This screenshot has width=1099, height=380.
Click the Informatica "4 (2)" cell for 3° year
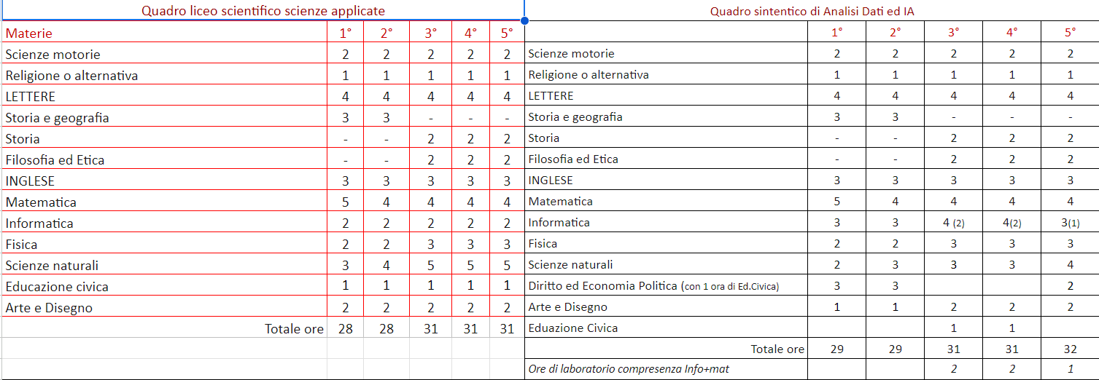pos(953,223)
